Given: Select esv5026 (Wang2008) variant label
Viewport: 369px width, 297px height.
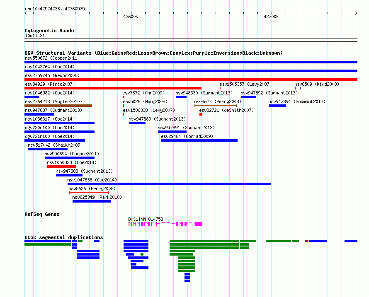Looking at the screenshot, I should (145, 101).
